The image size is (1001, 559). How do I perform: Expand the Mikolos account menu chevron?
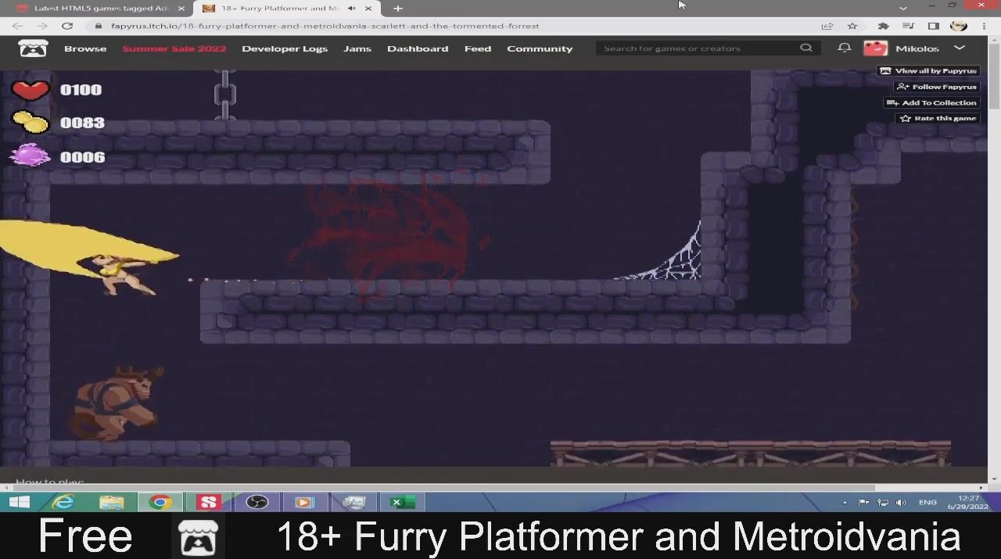coord(960,48)
